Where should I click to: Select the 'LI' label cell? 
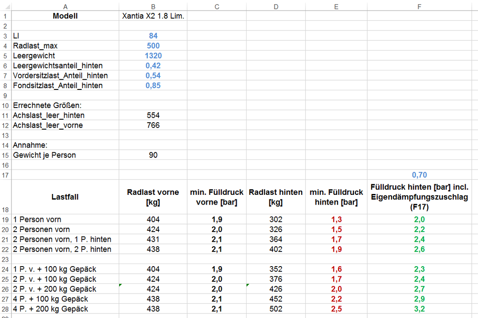[65, 36]
